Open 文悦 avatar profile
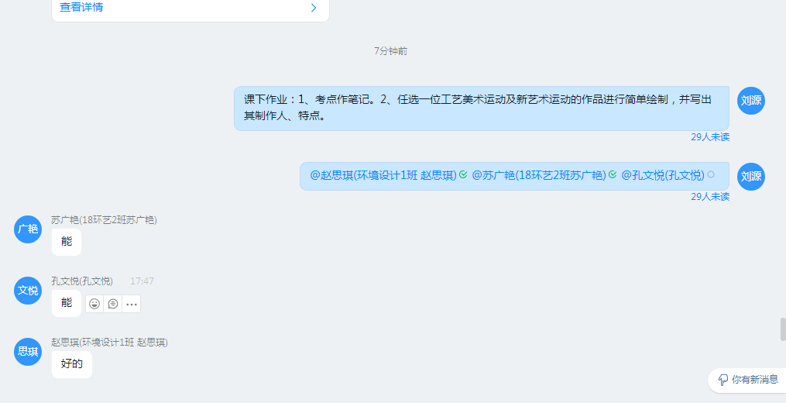This screenshot has width=786, height=403. click(28, 291)
